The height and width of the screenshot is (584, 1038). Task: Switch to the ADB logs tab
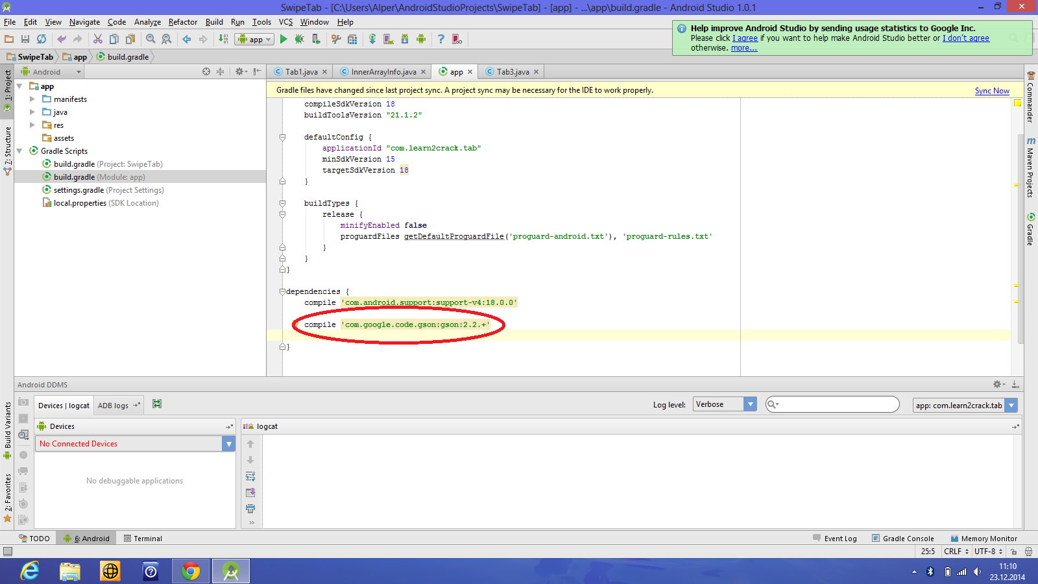(x=118, y=406)
